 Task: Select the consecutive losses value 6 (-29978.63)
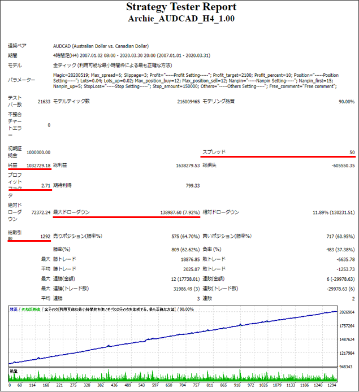click(340, 279)
